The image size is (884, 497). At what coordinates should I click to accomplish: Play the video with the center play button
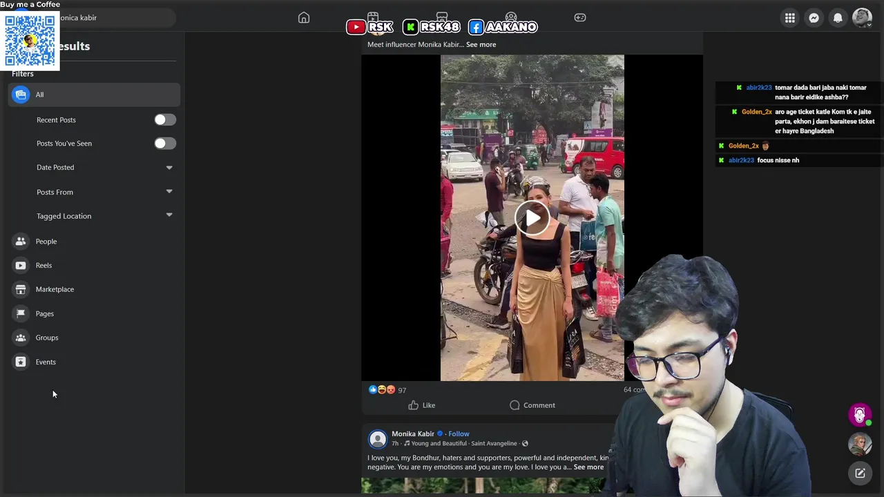coord(532,218)
